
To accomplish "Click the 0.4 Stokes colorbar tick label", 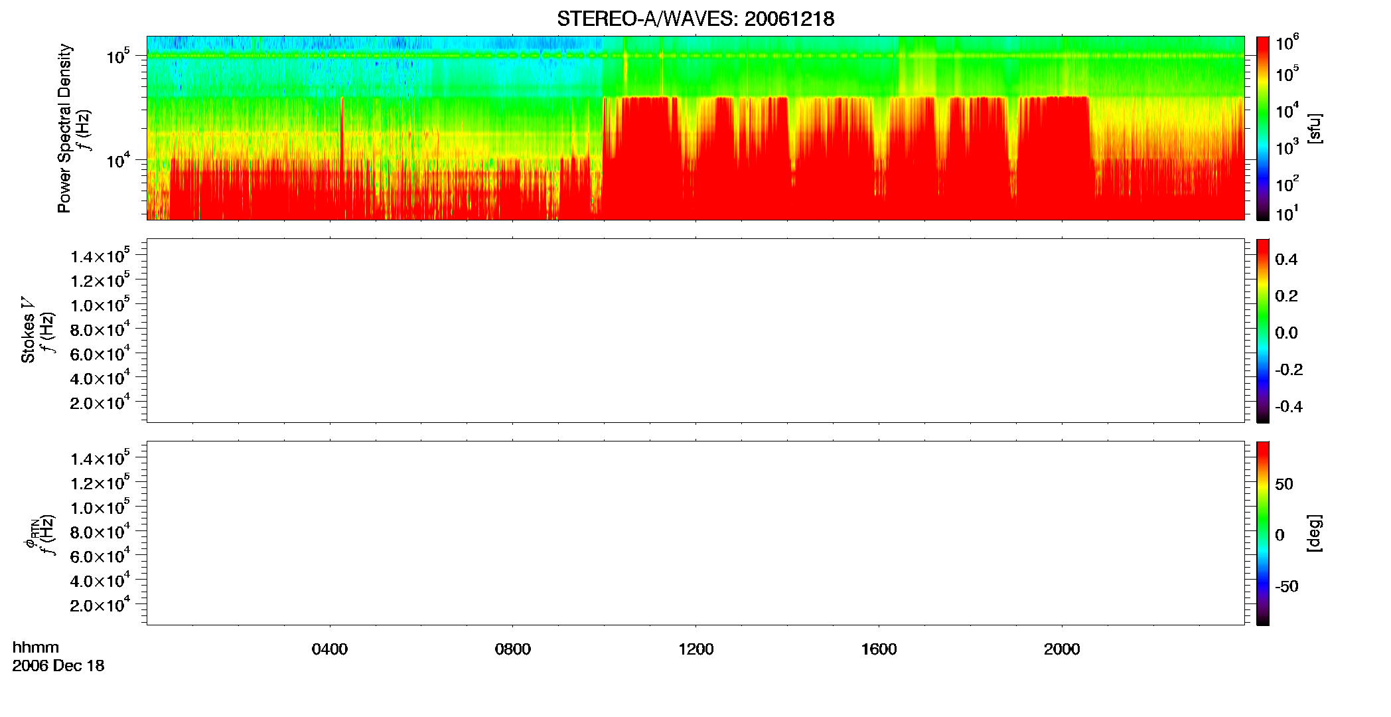I will pyautogui.click(x=1286, y=260).
